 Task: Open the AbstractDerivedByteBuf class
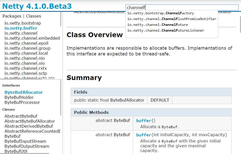click(x=29, y=126)
